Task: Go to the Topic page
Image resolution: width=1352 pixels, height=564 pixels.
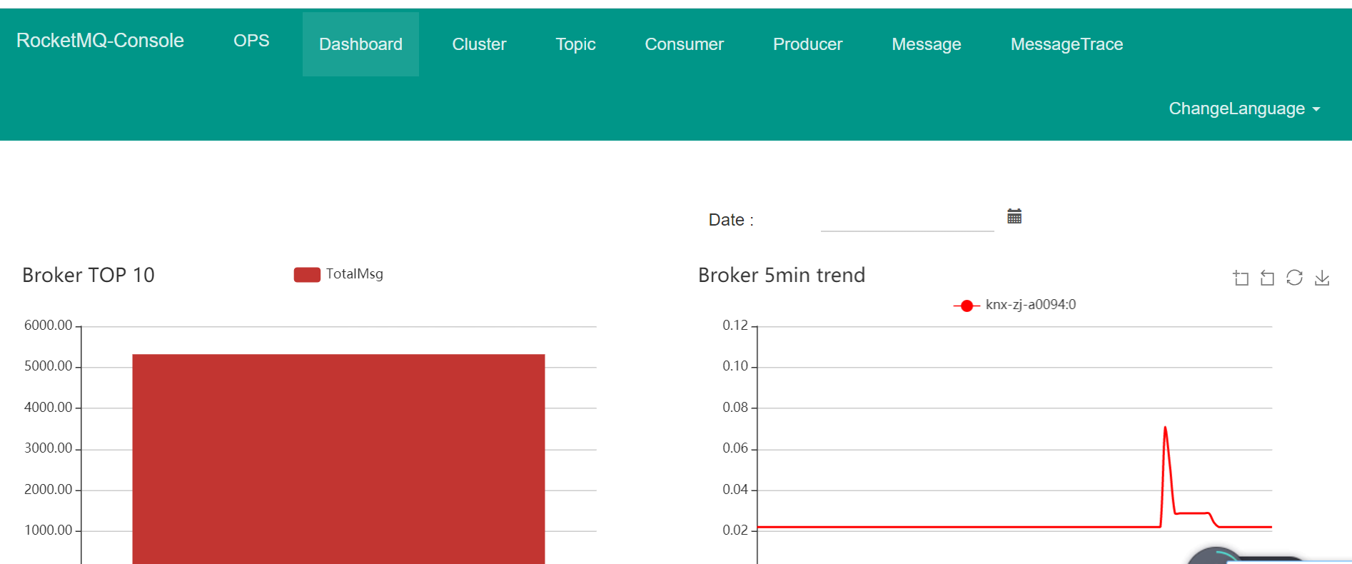Action: pos(575,44)
